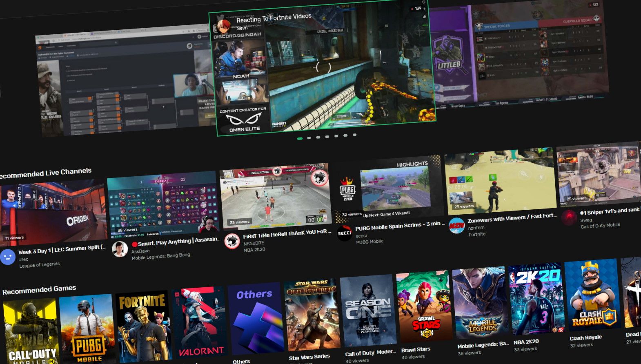The image size is (641, 364).
Task: Open PUBG Mobile Spain Scrims stream title
Action: [x=400, y=226]
